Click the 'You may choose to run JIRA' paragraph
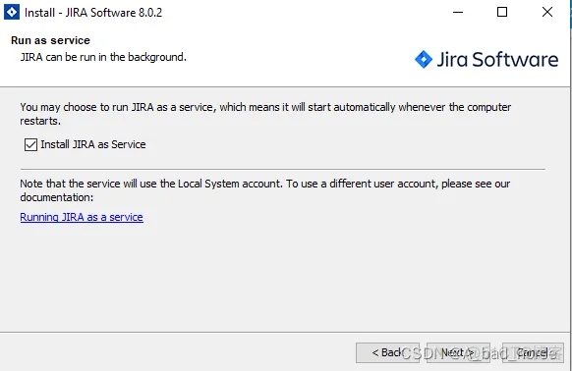Image resolution: width=572 pixels, height=371 pixels. pyautogui.click(x=265, y=114)
